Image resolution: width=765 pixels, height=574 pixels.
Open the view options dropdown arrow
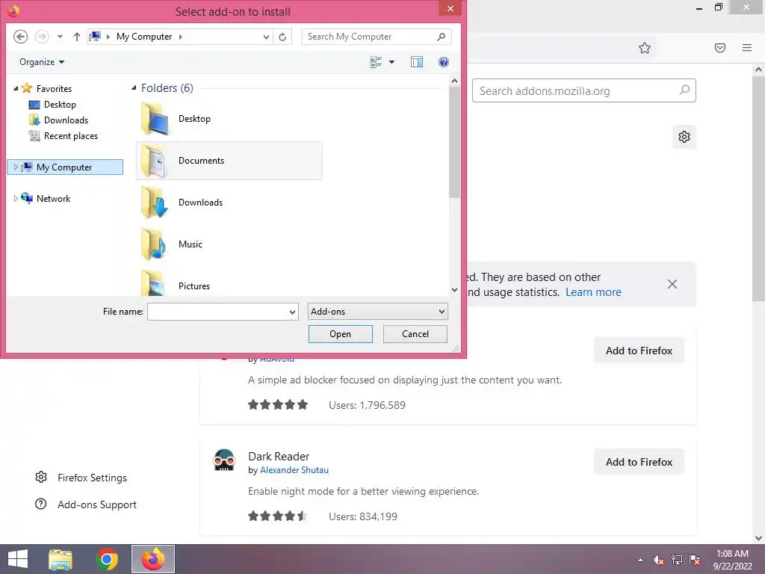[391, 62]
